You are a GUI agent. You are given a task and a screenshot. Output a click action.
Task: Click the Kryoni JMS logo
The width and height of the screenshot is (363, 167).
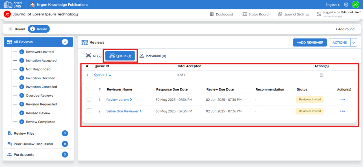pos(13,4)
